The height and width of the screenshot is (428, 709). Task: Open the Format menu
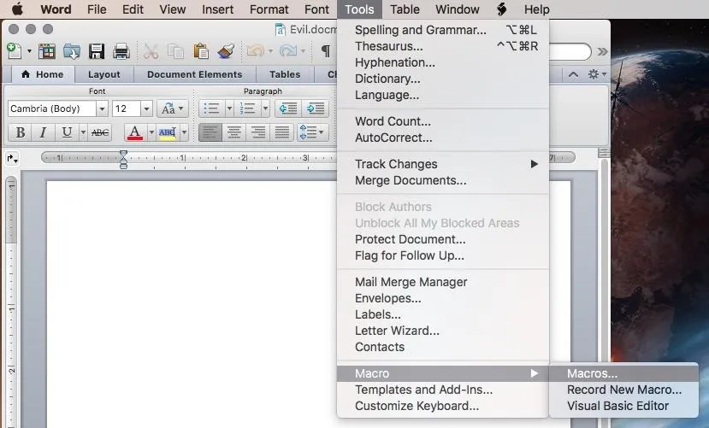(x=269, y=9)
